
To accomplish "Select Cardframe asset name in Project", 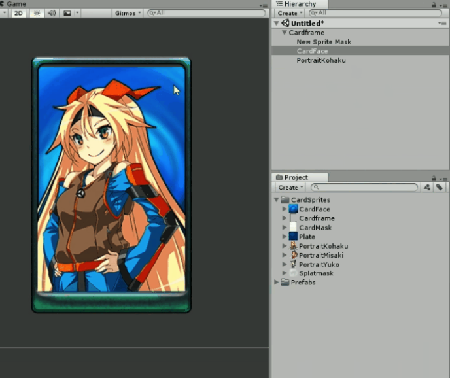I will coord(317,218).
